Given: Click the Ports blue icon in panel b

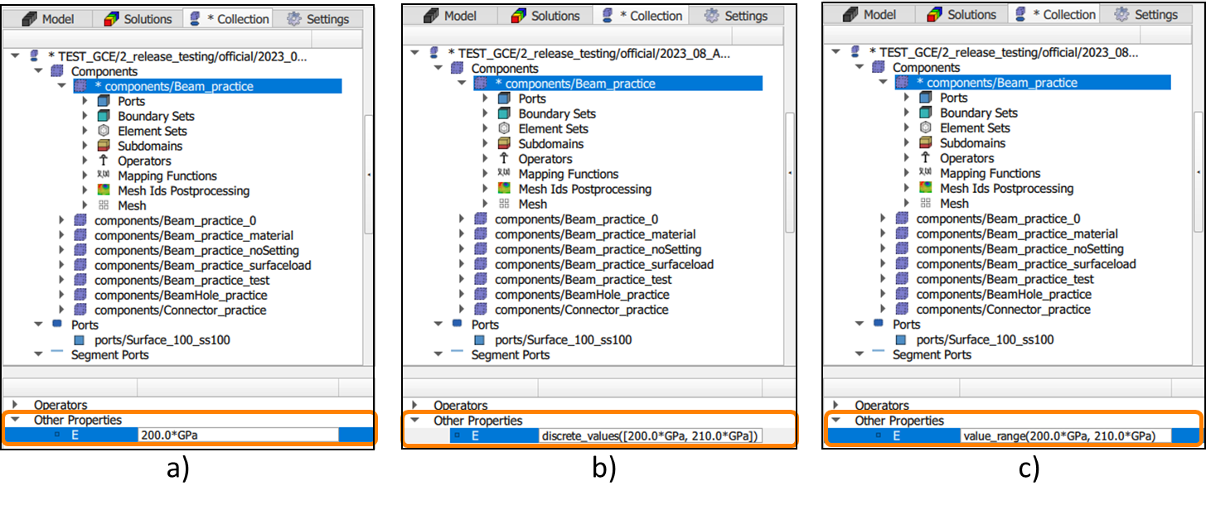Looking at the screenshot, I should 458,325.
